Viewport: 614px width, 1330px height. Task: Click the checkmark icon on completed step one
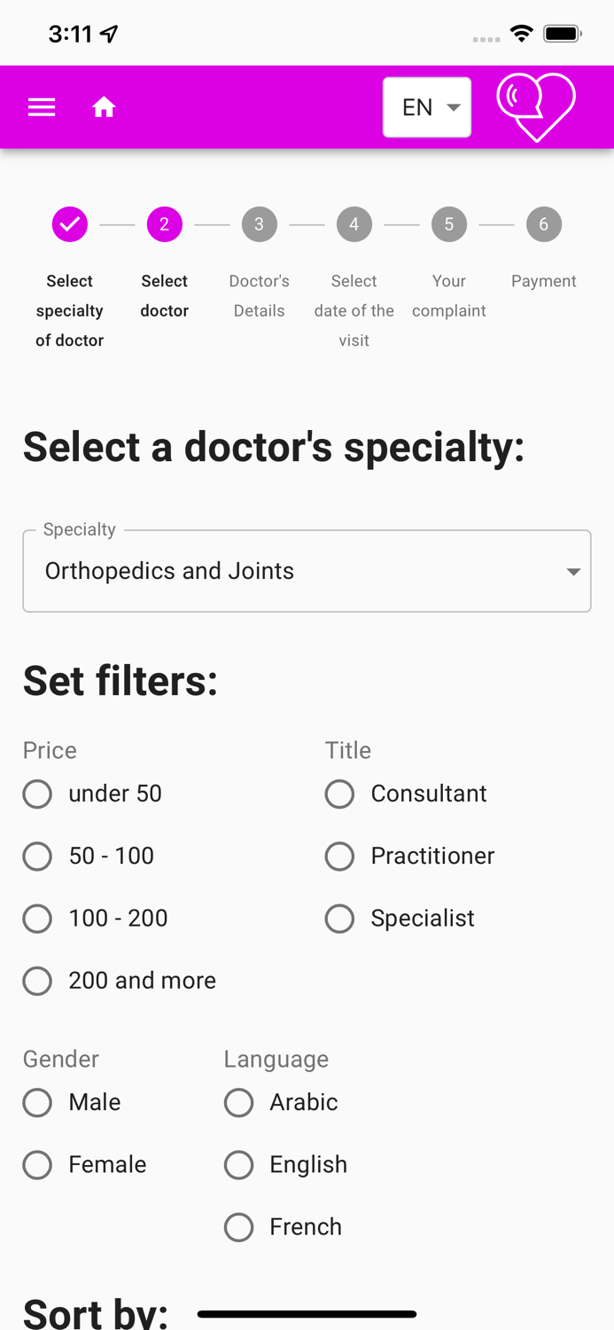click(x=69, y=224)
